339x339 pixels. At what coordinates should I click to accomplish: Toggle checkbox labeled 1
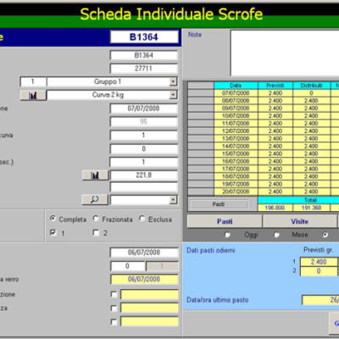[x=53, y=232]
